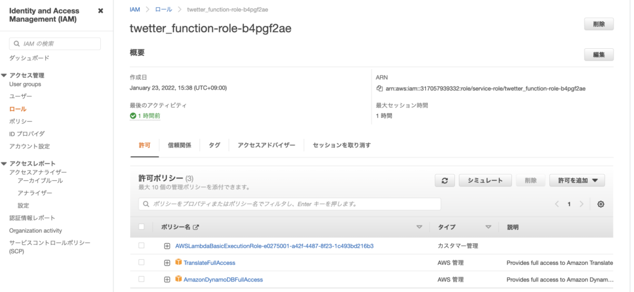Click the January 23, 2022 creation date
This screenshot has width=634, height=292.
pyautogui.click(x=178, y=88)
